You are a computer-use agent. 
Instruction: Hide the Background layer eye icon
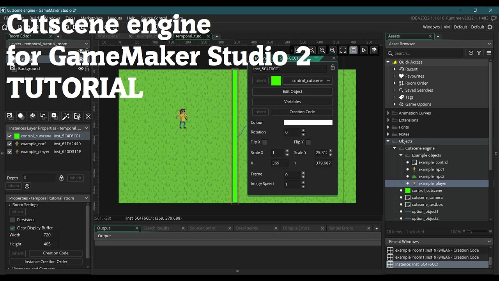pyautogui.click(x=81, y=69)
